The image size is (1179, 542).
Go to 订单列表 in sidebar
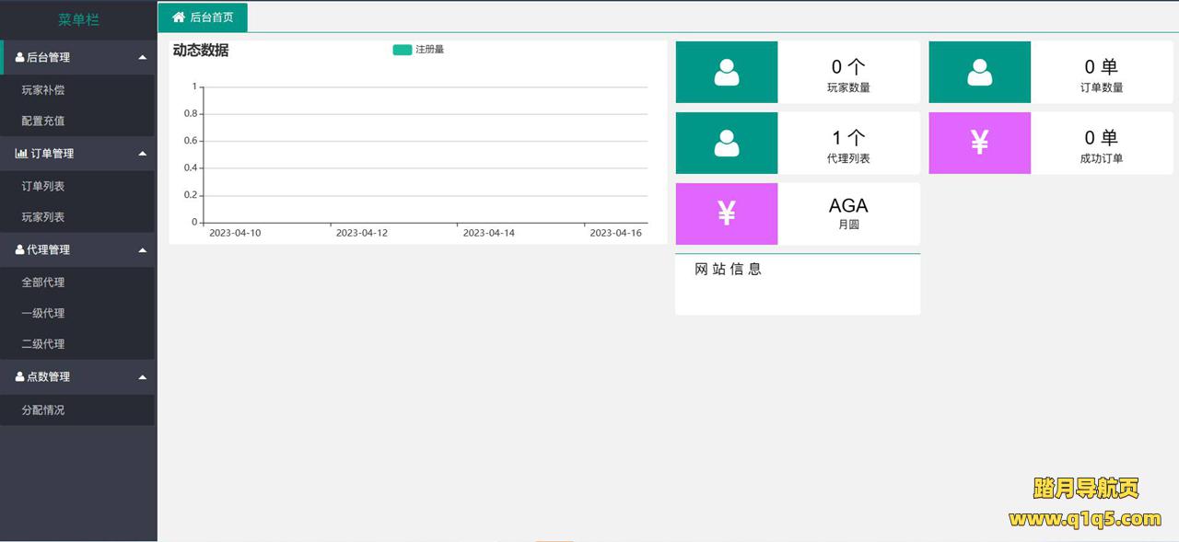pos(43,187)
